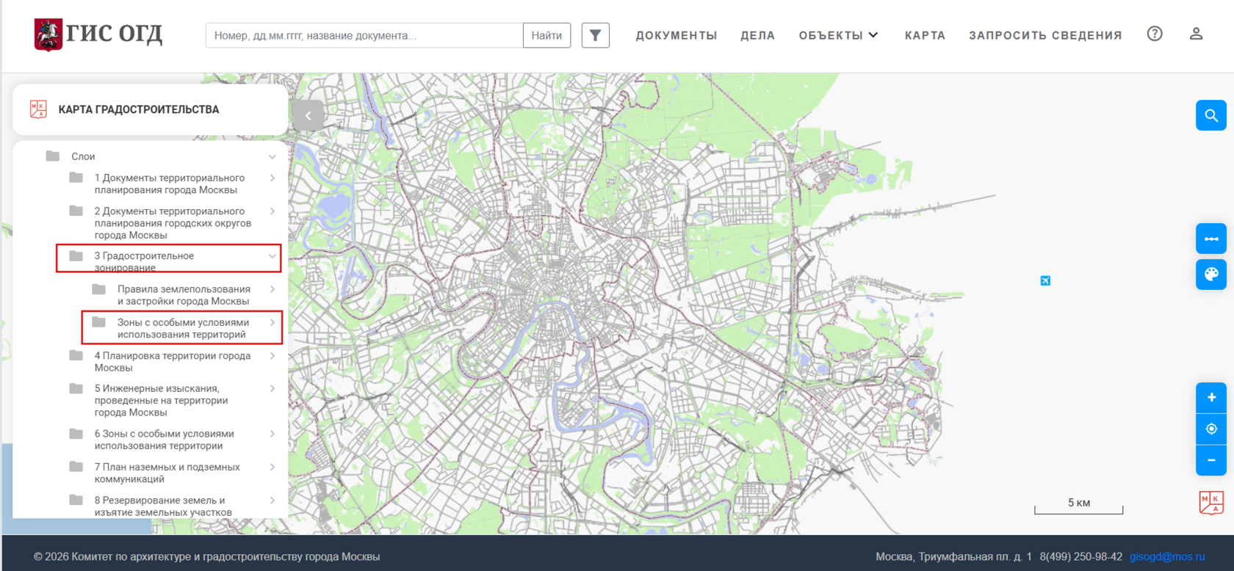The image size is (1234, 571).
Task: Select sublayer Зоны с особыми условиями использования территорий
Action: click(x=183, y=328)
